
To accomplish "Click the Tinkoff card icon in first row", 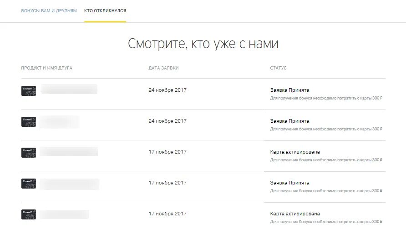I will (x=29, y=91).
